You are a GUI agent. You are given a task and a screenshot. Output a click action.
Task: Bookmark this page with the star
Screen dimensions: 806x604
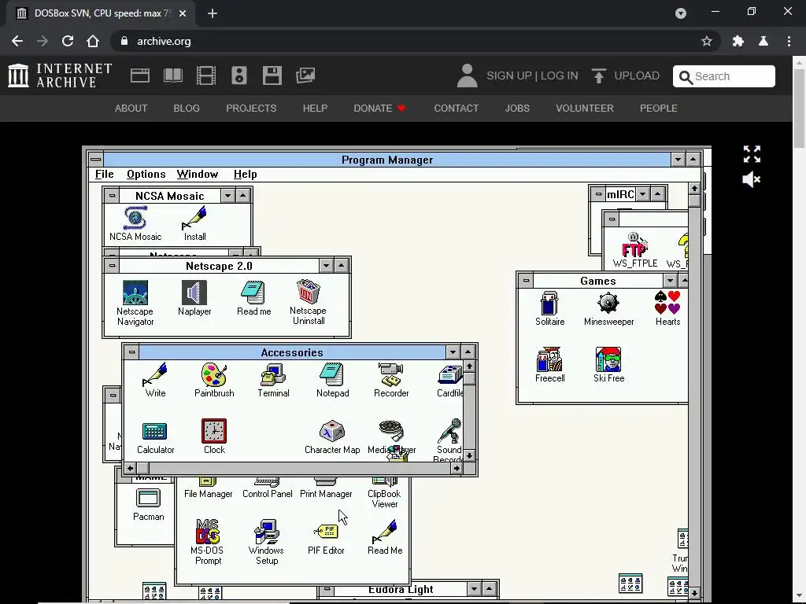point(707,41)
